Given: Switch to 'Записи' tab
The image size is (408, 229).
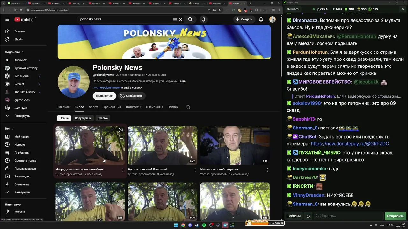Looking at the screenshot, I should click(x=173, y=107).
